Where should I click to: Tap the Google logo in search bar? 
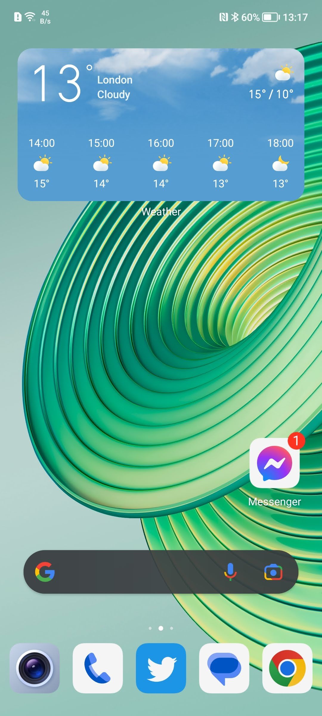click(x=45, y=572)
